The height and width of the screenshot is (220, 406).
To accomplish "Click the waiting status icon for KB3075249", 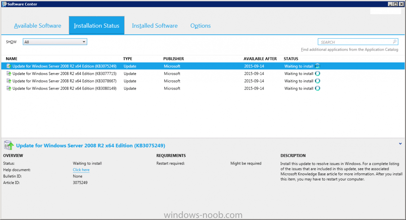I will [x=317, y=66].
